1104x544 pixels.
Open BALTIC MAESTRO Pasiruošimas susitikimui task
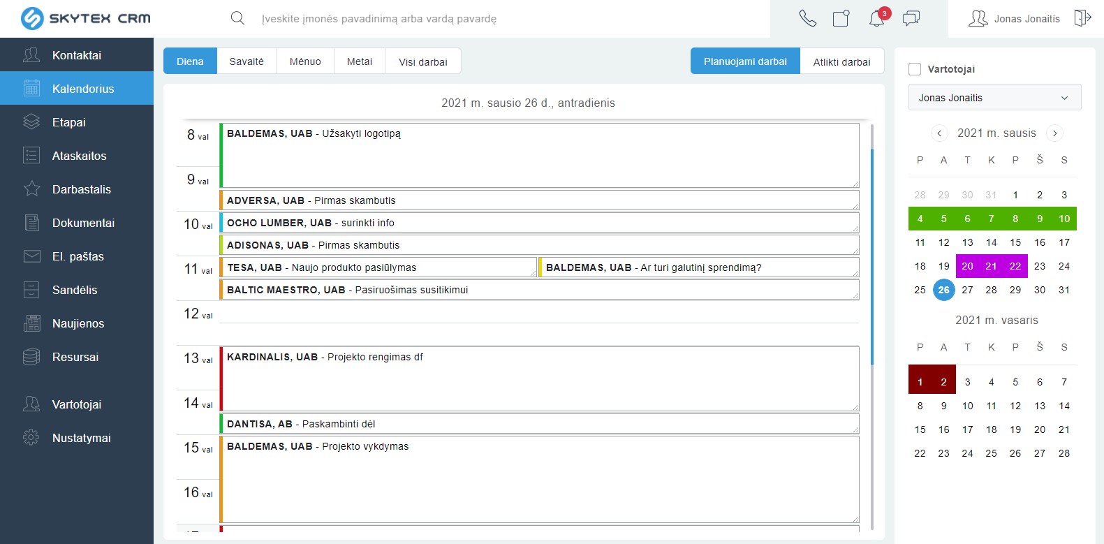[539, 290]
